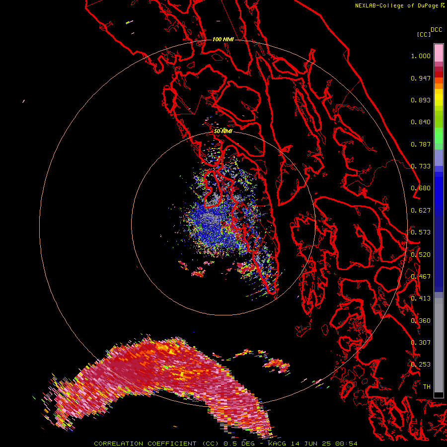Viewport: 447px width, 447px height.
Task: Click the 14 JUN 25 date text
Action: coord(311,444)
